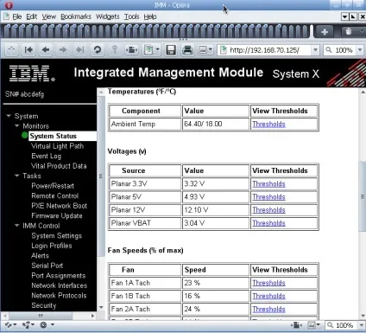
Task: Open PXE Network Boot task
Action: 59,206
